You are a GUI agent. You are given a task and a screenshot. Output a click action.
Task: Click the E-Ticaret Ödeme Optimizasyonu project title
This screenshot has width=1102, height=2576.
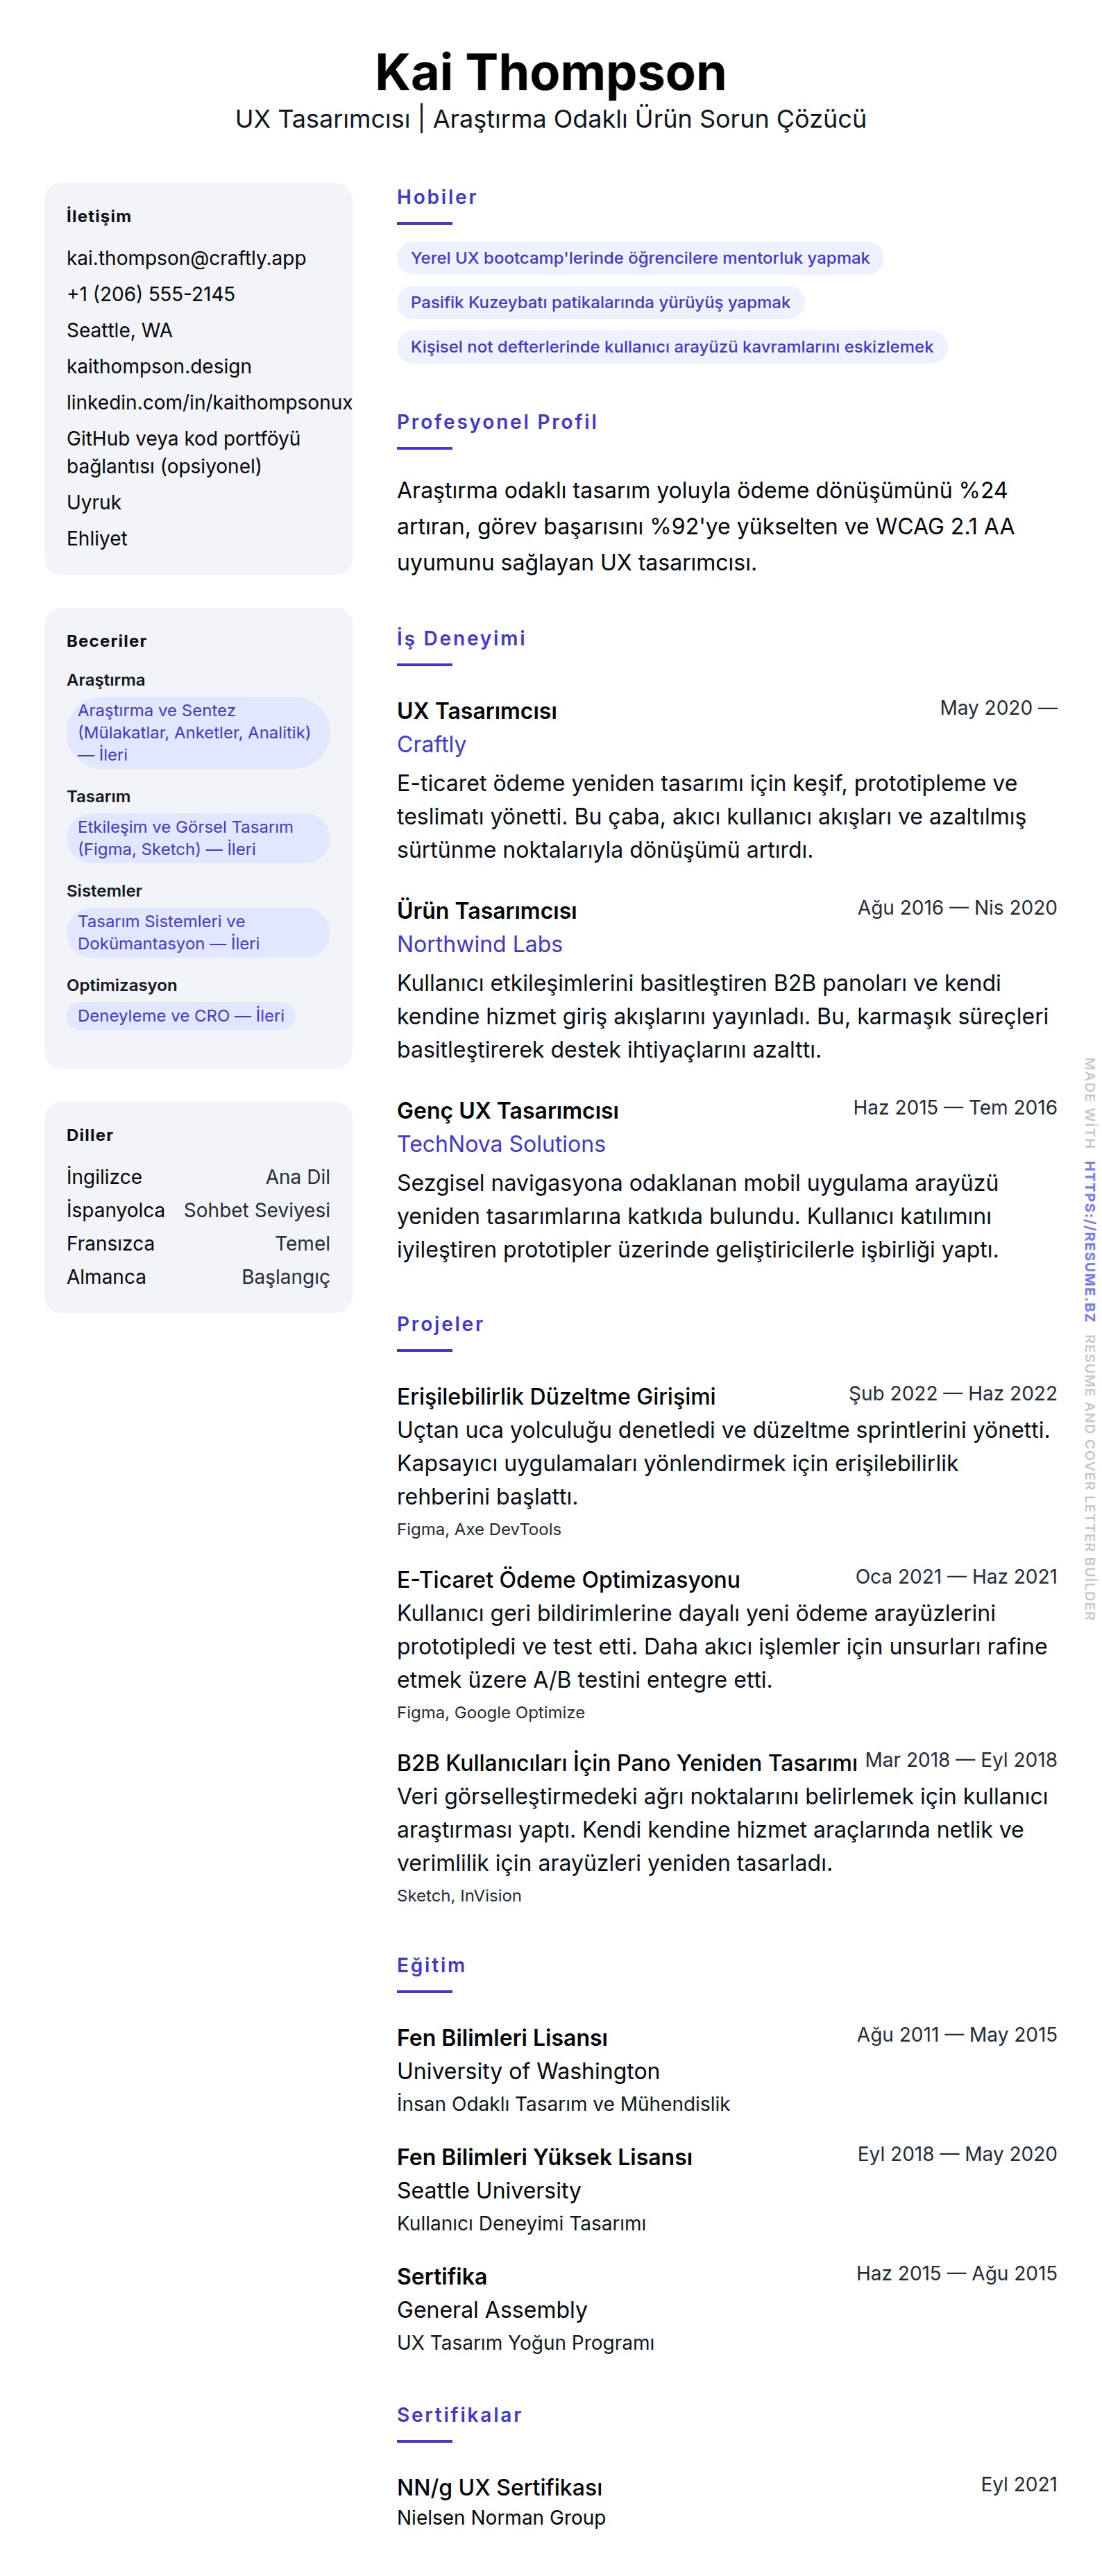click(568, 1579)
